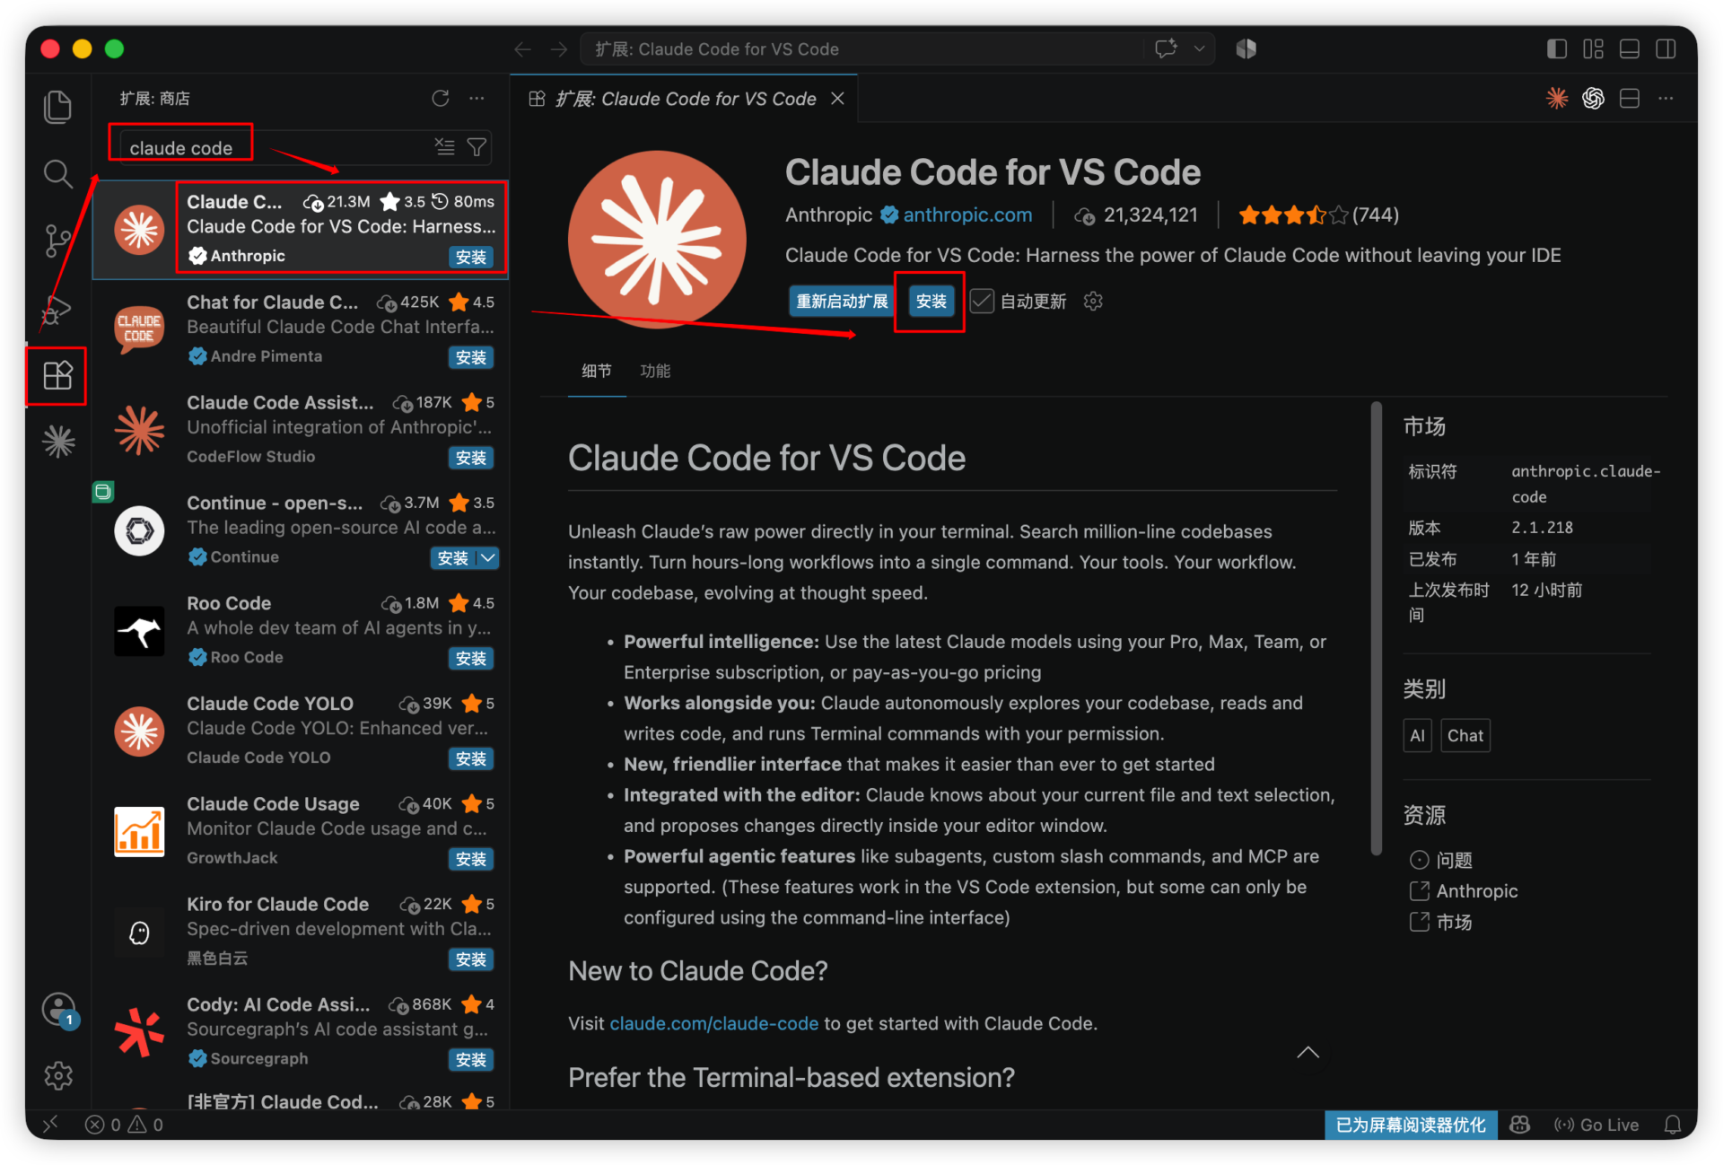Toggle secondary side bar layout icon

tap(1666, 48)
